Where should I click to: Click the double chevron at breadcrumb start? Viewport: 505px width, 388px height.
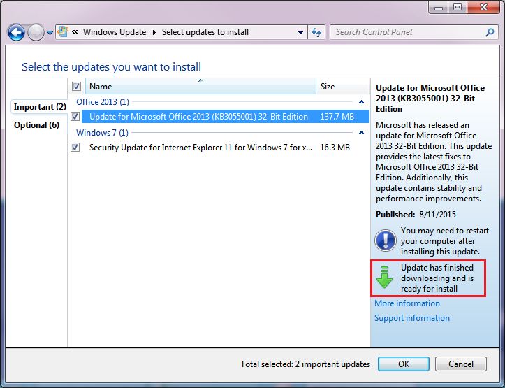(75, 32)
